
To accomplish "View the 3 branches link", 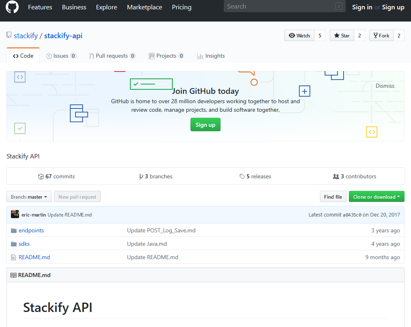I will pyautogui.click(x=156, y=176).
